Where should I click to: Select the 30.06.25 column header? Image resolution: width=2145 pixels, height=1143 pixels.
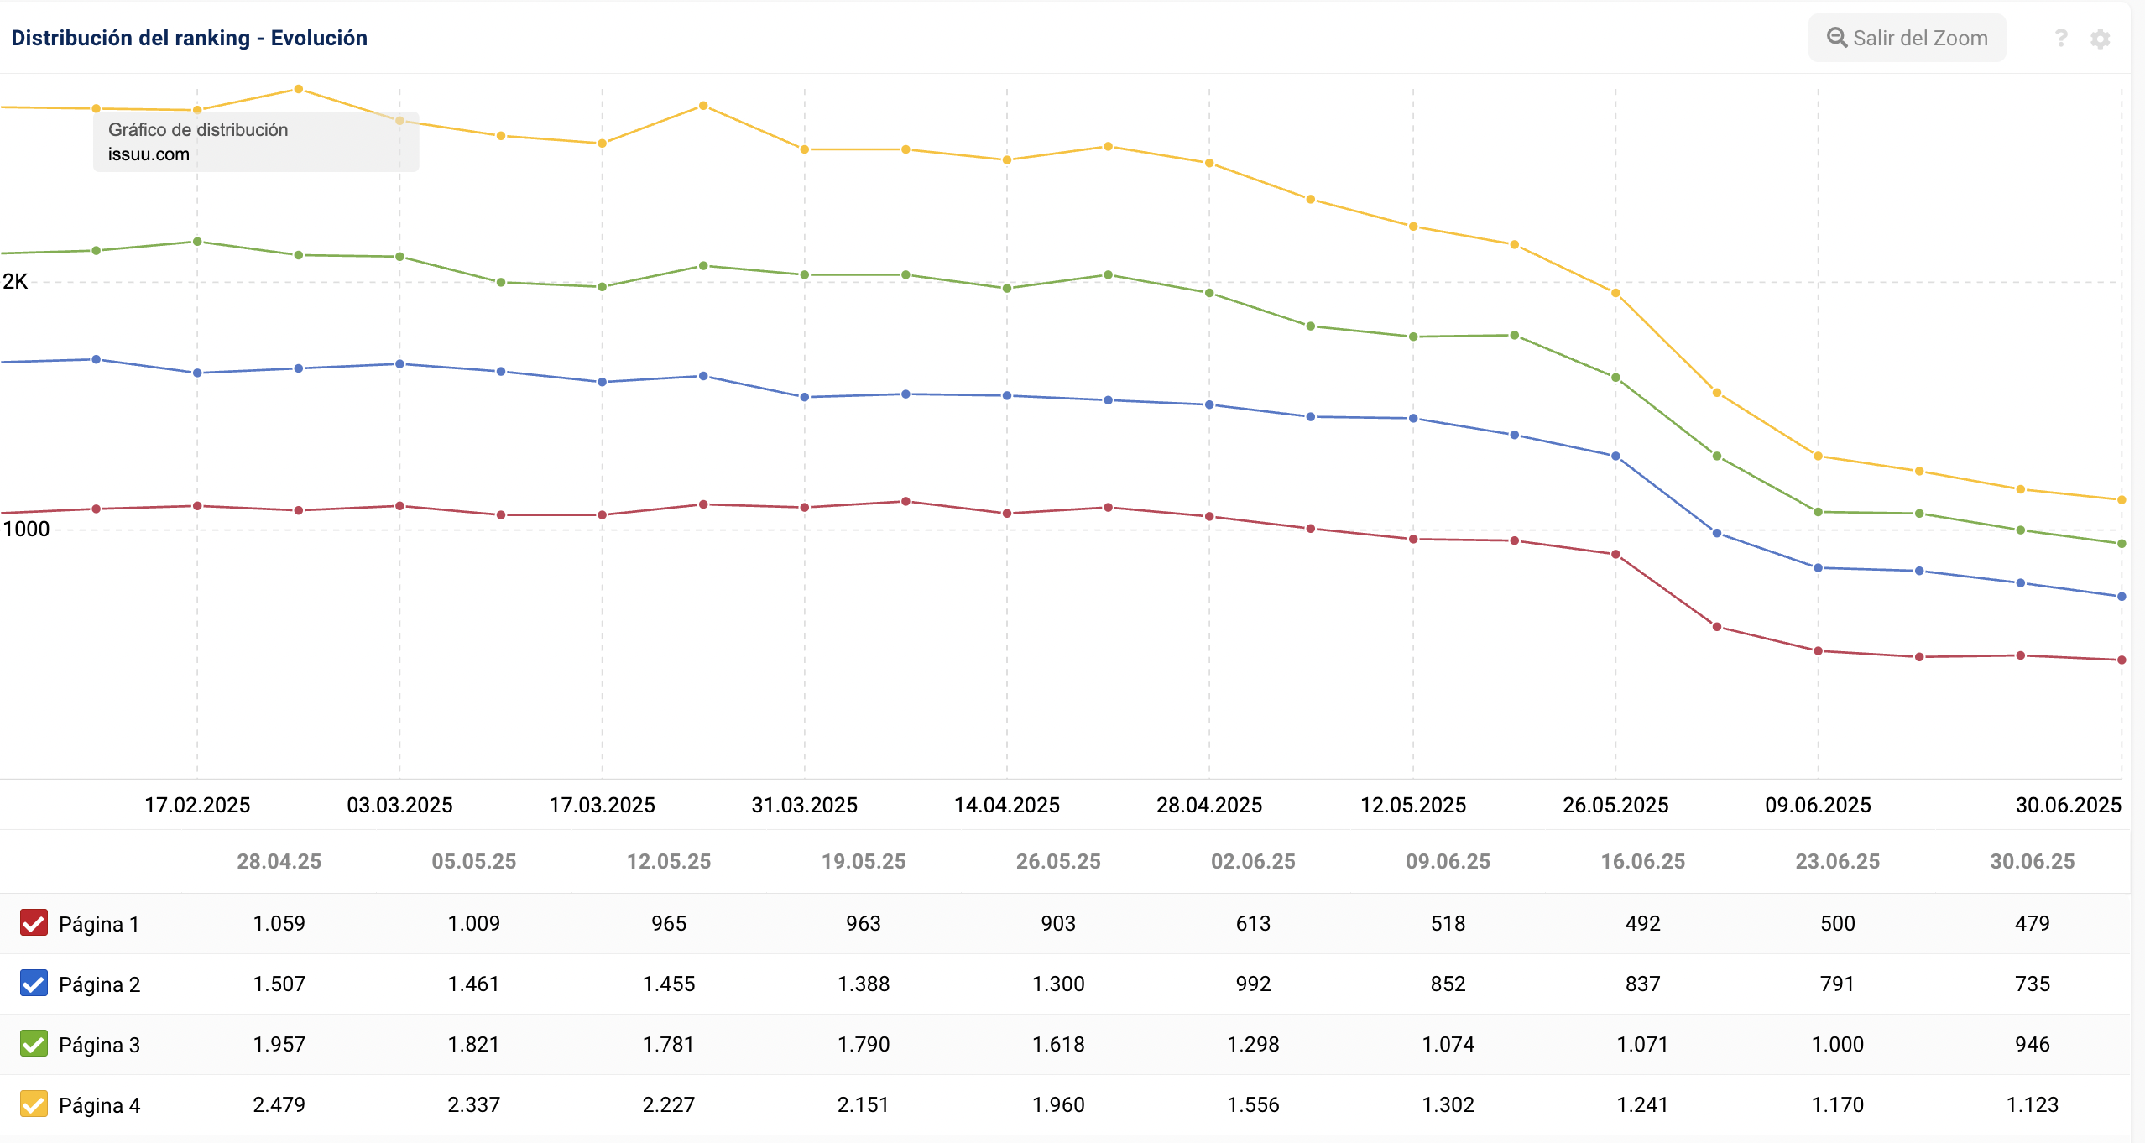click(x=2032, y=861)
